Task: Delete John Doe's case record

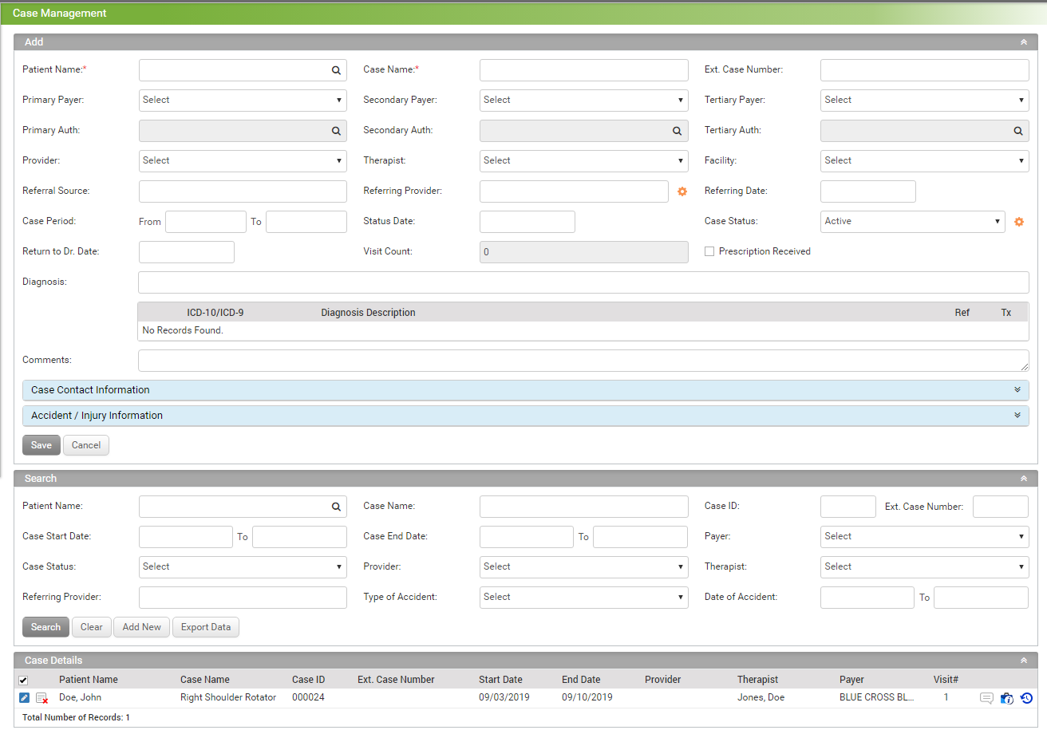Action: pyautogui.click(x=41, y=697)
